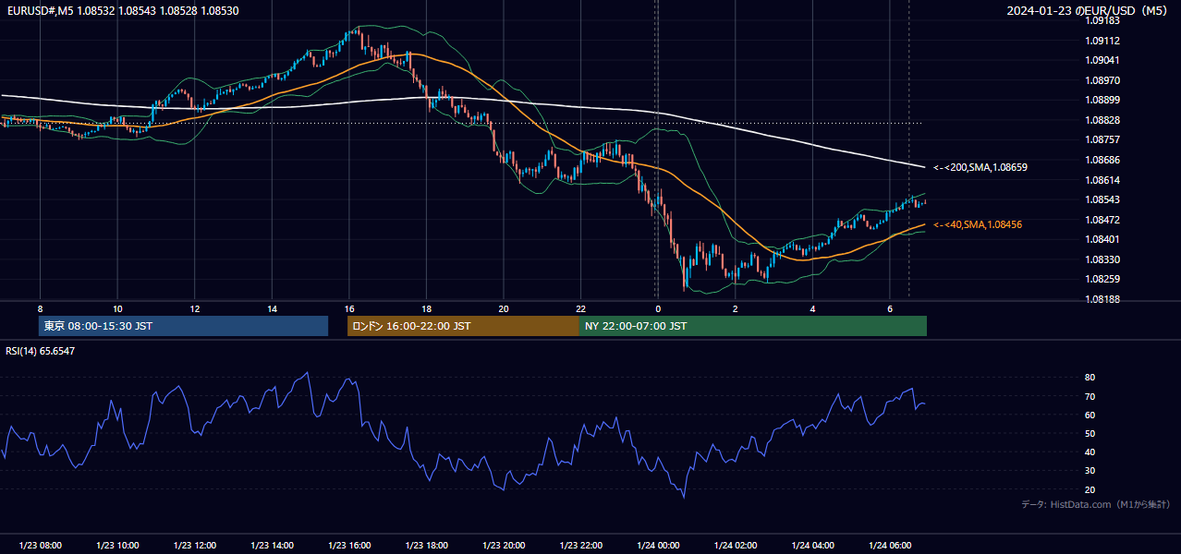The image size is (1181, 554).
Task: Click the RSI(14) 65.6547 indicator label
Action: point(41,351)
